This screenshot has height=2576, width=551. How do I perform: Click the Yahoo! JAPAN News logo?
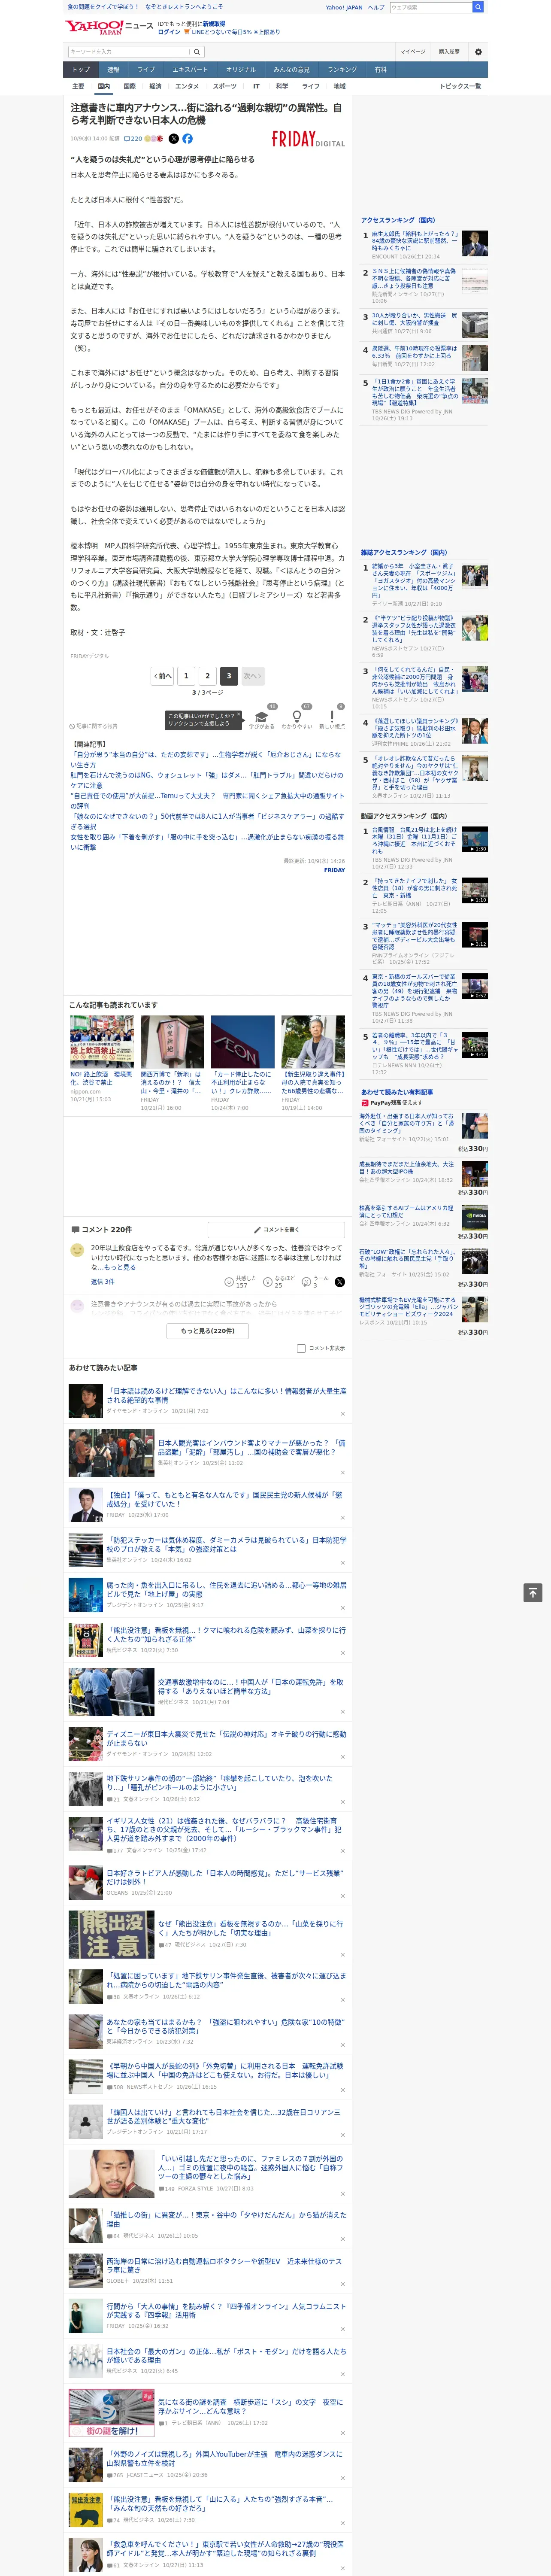click(109, 27)
